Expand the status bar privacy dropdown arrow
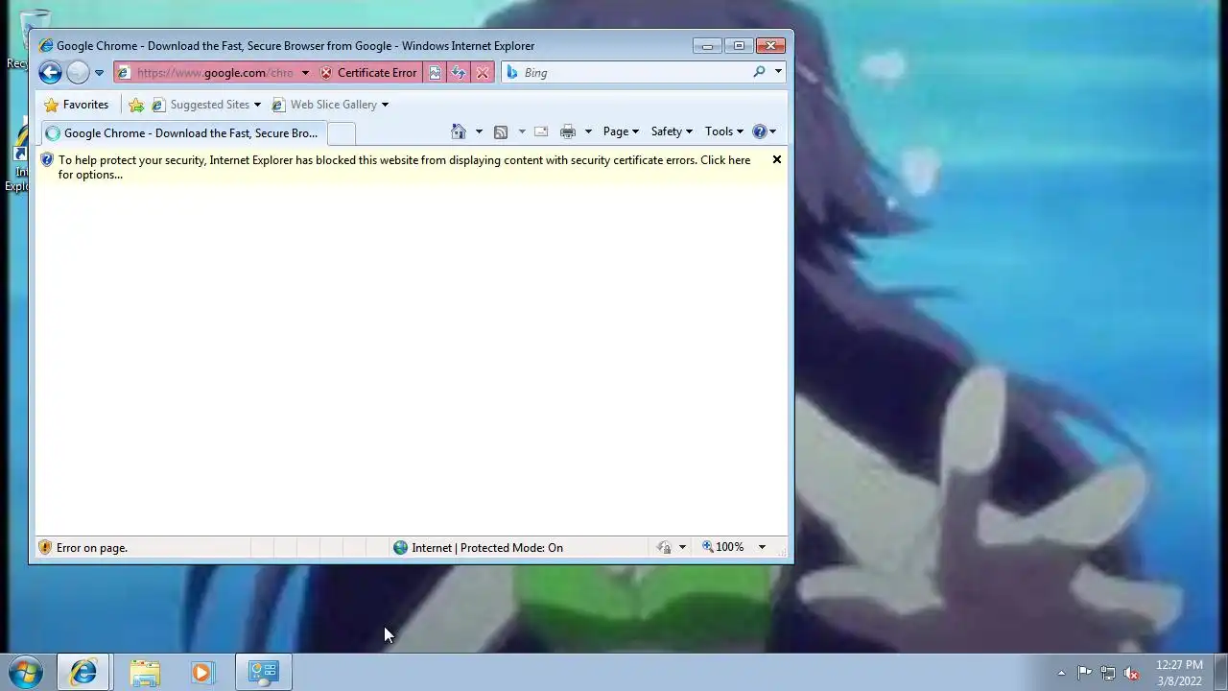Image resolution: width=1228 pixels, height=691 pixels. [x=682, y=547]
